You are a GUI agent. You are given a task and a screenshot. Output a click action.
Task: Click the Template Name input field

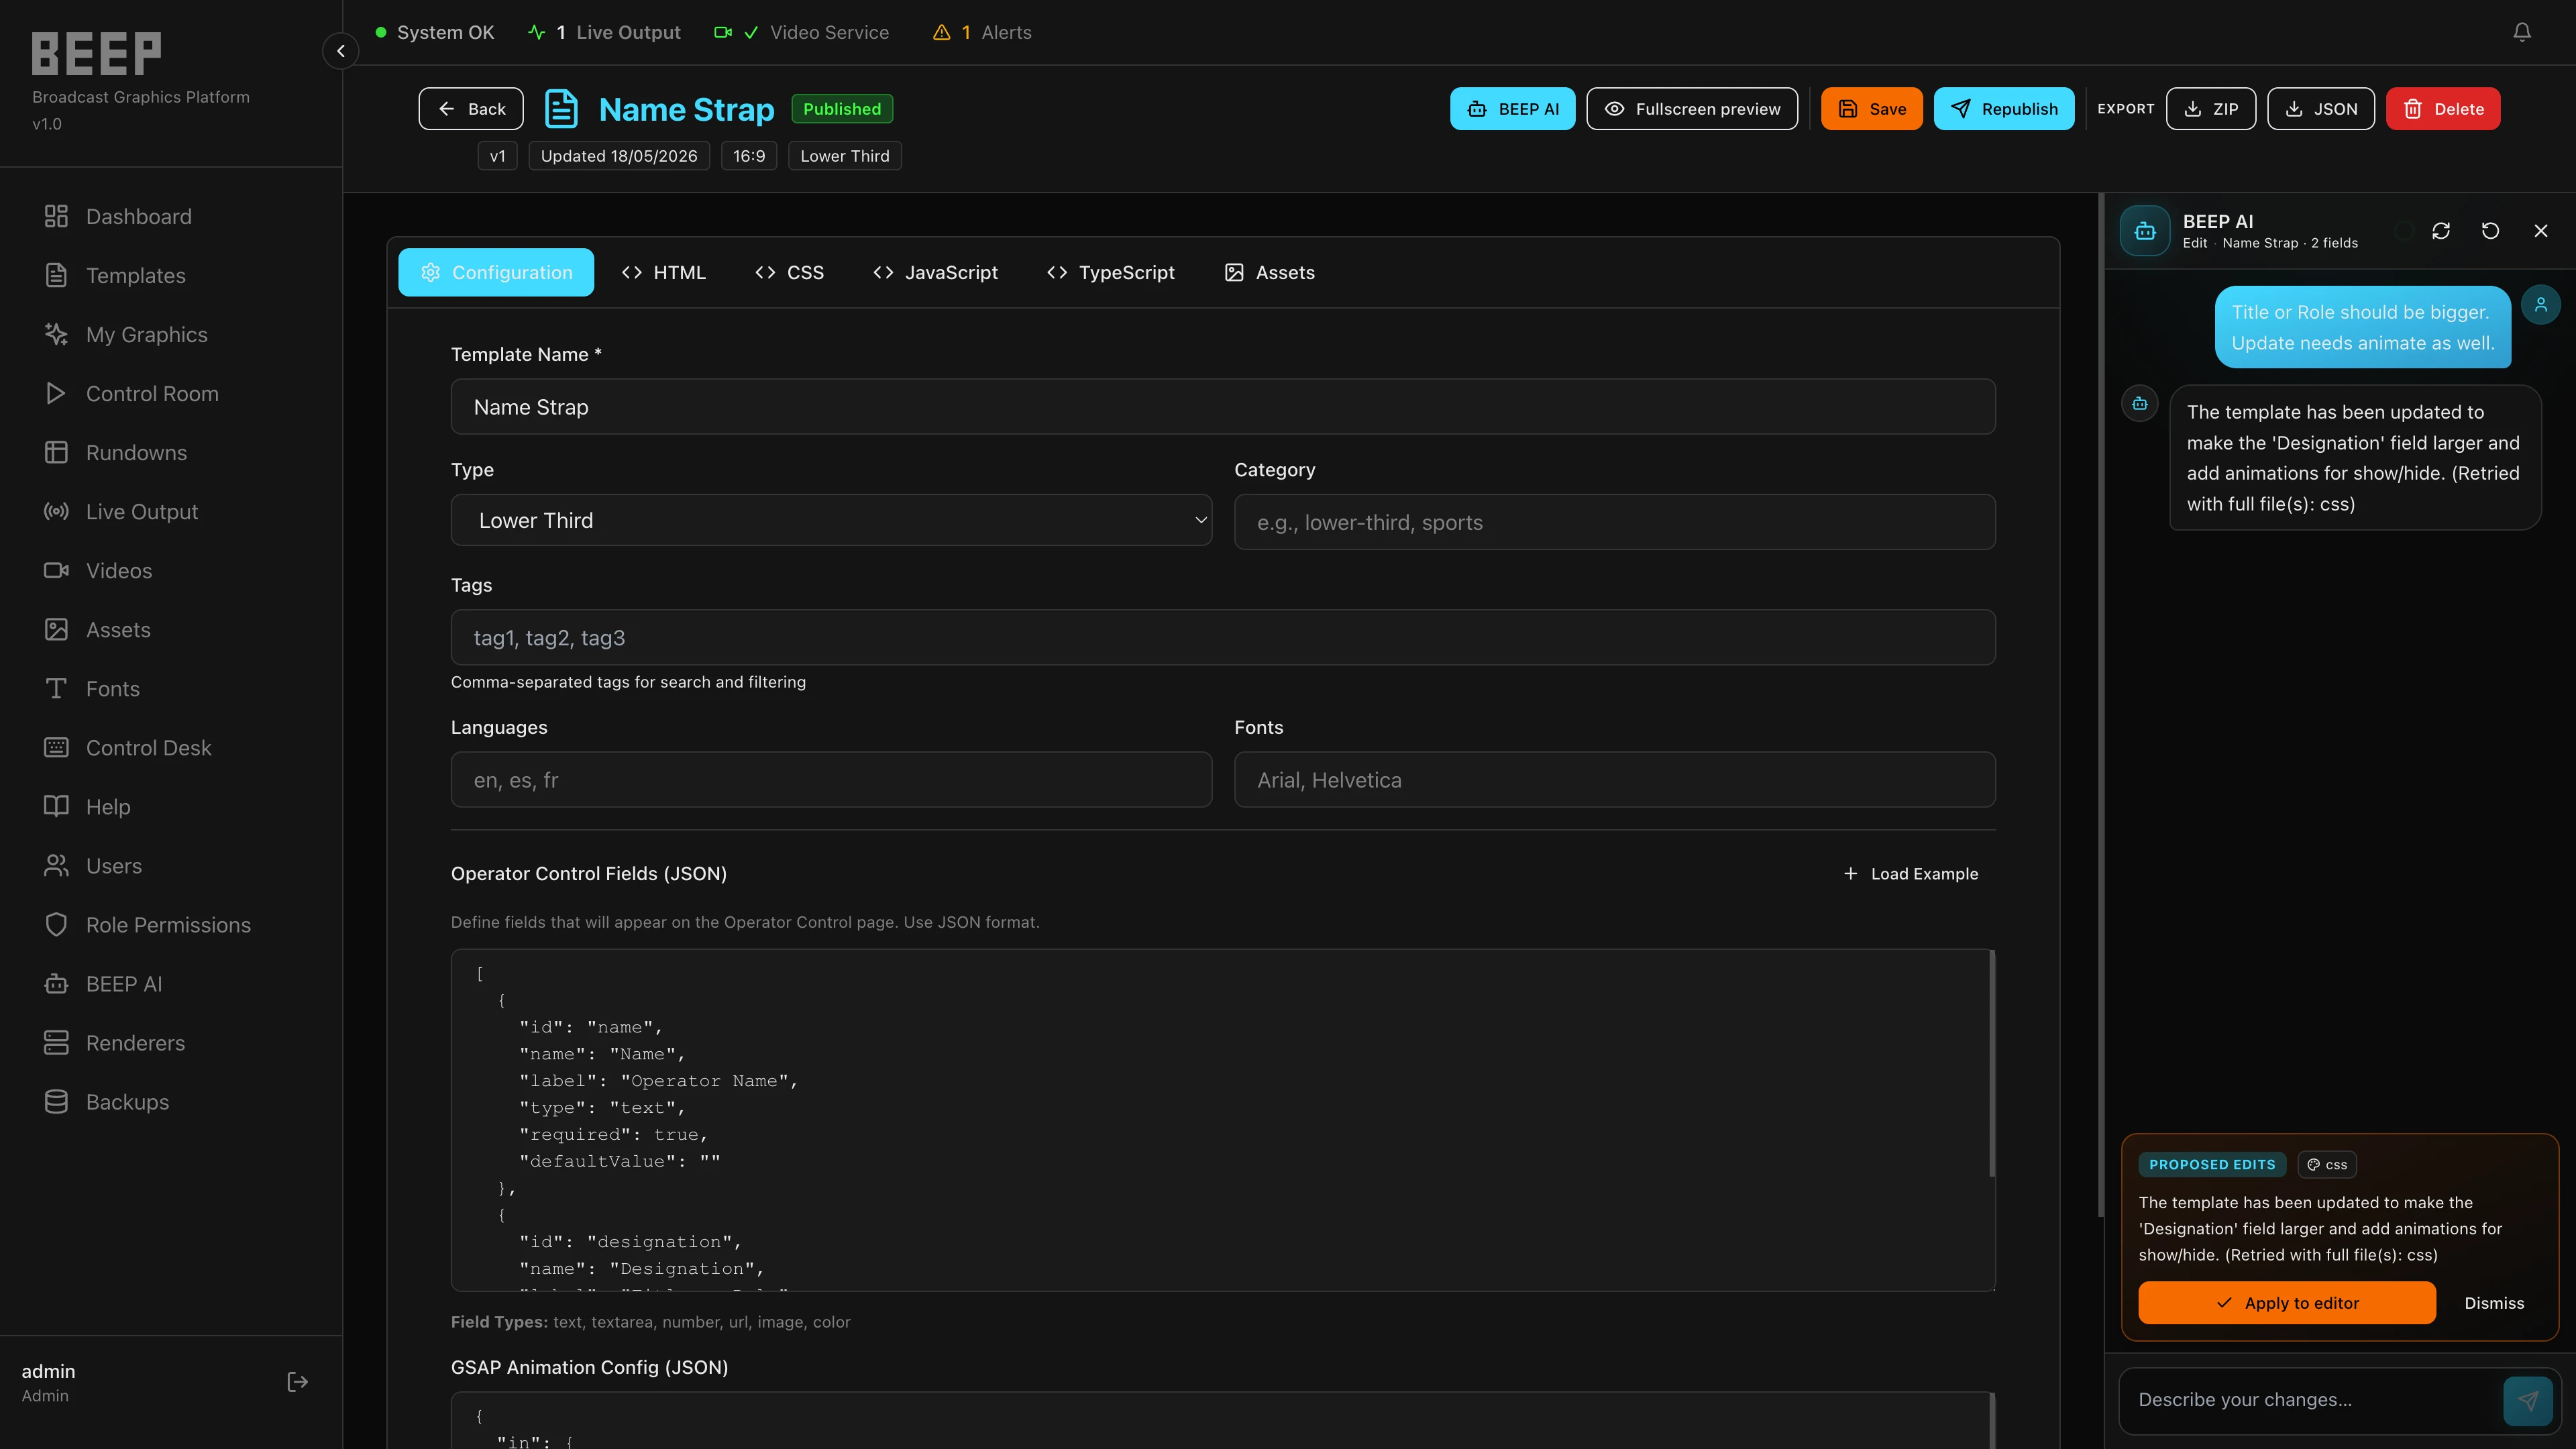[x=1223, y=406]
